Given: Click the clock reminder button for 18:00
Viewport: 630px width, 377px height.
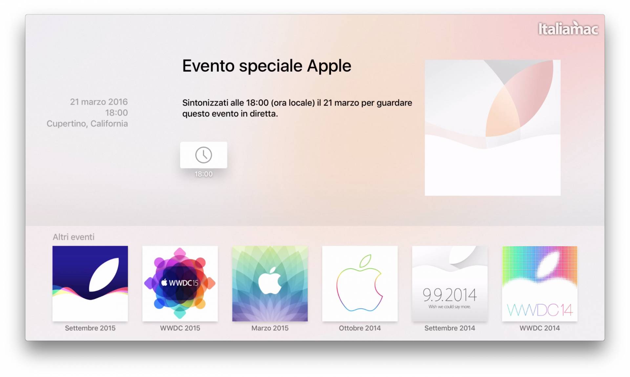Looking at the screenshot, I should tap(203, 155).
